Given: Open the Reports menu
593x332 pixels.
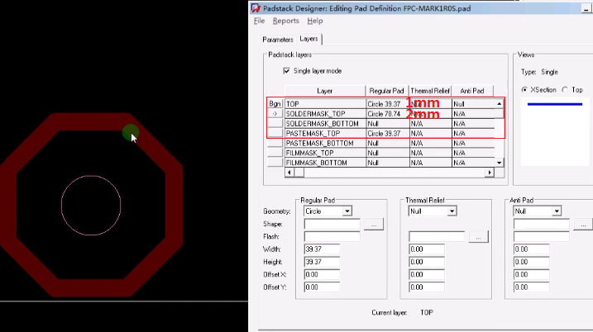Looking at the screenshot, I should coord(286,21).
